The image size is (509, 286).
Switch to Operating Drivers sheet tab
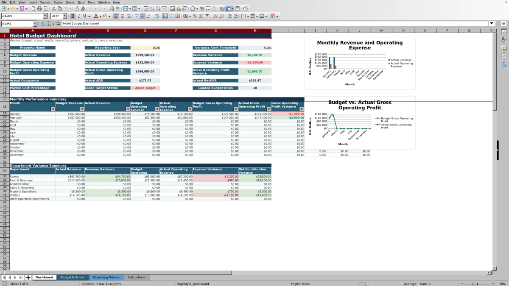point(106,278)
